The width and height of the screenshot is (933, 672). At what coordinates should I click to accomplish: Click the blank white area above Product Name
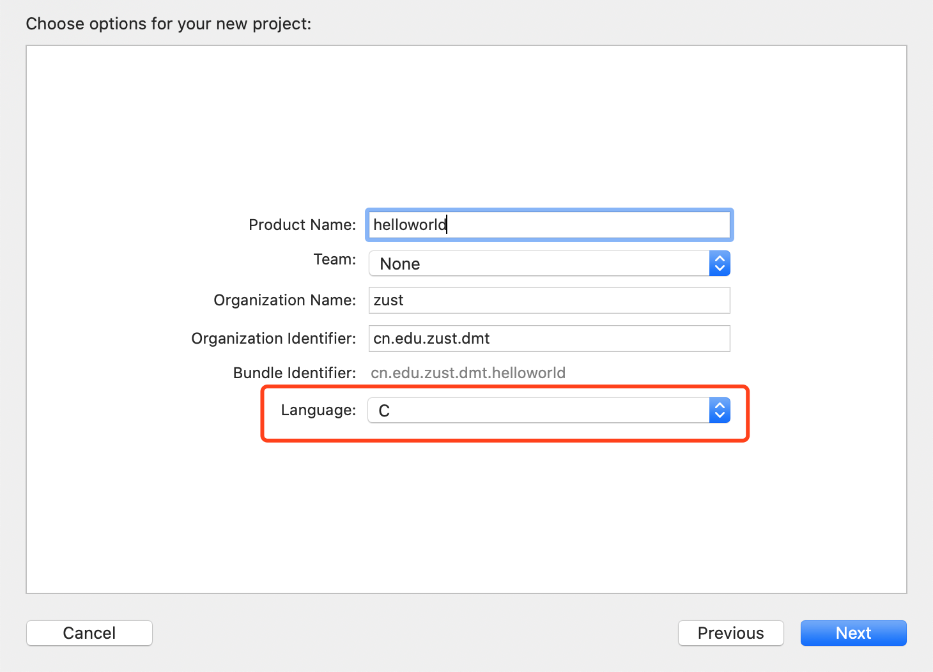pos(466,128)
